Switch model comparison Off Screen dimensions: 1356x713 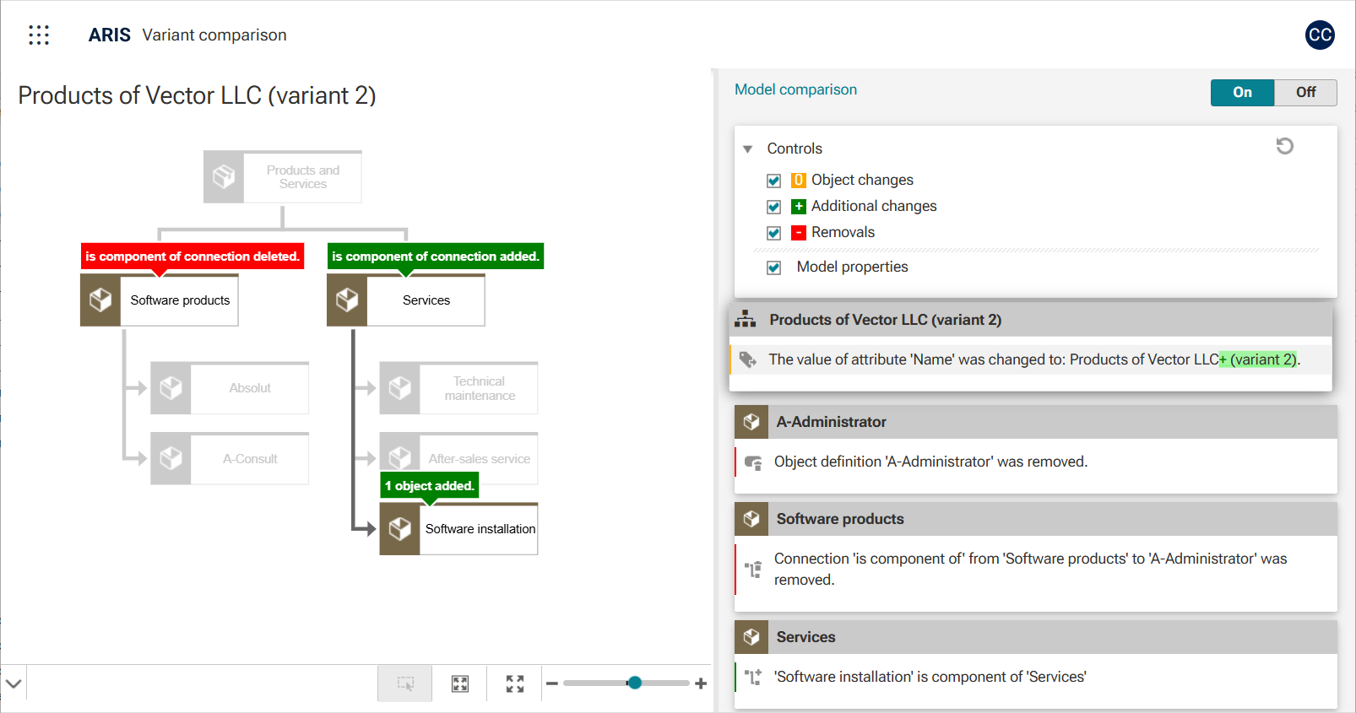click(1305, 93)
